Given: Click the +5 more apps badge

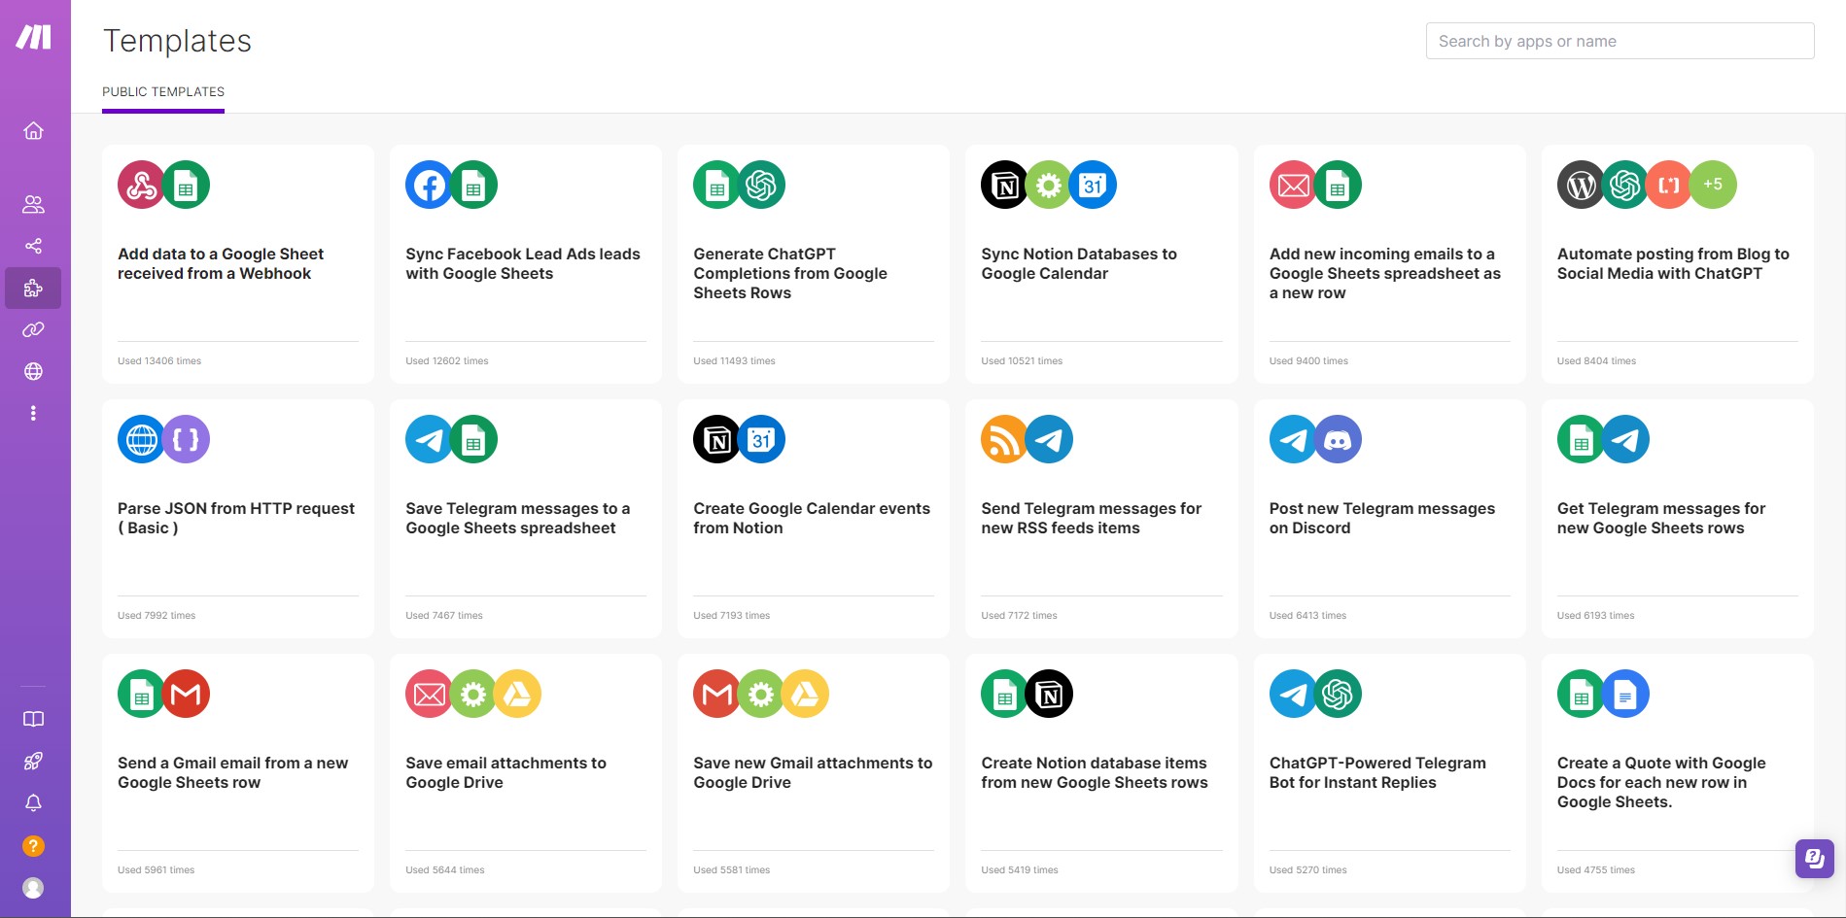Looking at the screenshot, I should 1713,185.
